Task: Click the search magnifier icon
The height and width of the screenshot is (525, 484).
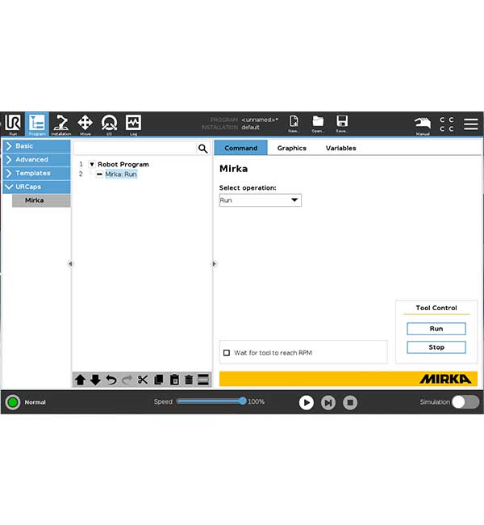Action: 202,149
